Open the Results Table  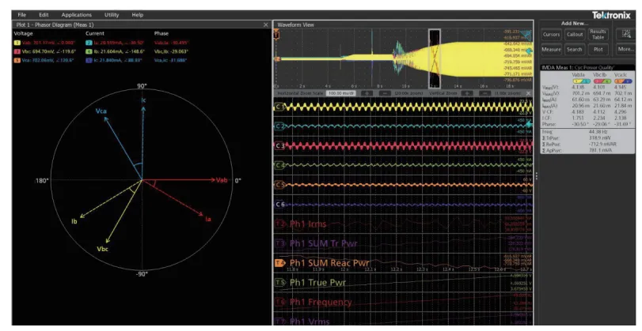599,35
